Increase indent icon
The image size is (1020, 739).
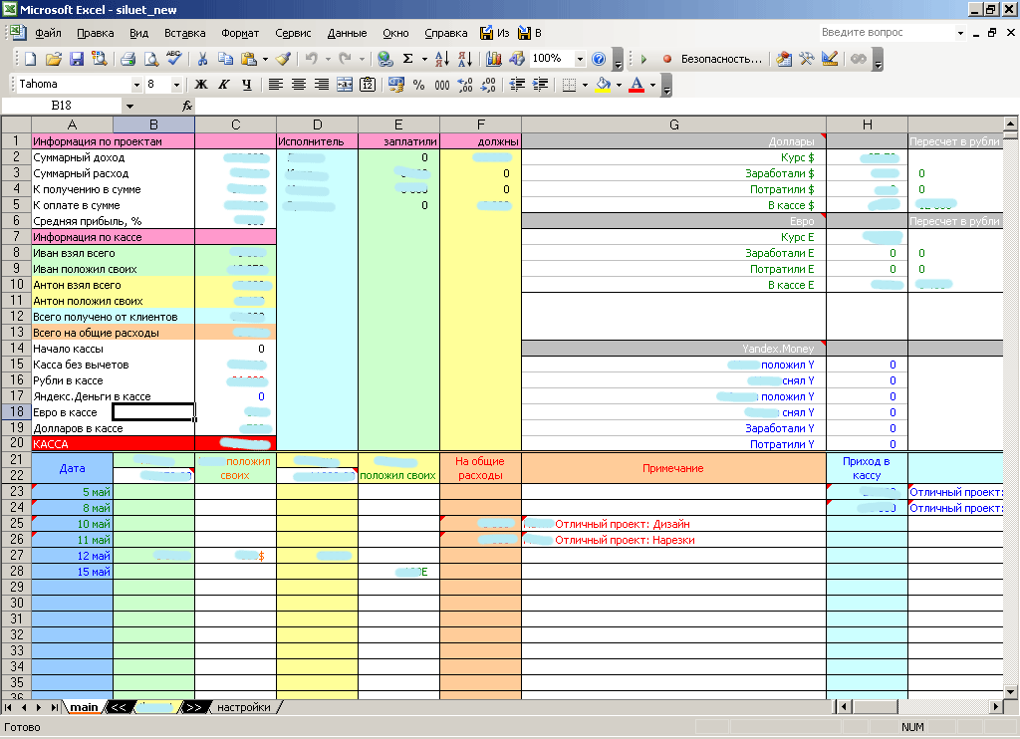pyautogui.click(x=540, y=85)
